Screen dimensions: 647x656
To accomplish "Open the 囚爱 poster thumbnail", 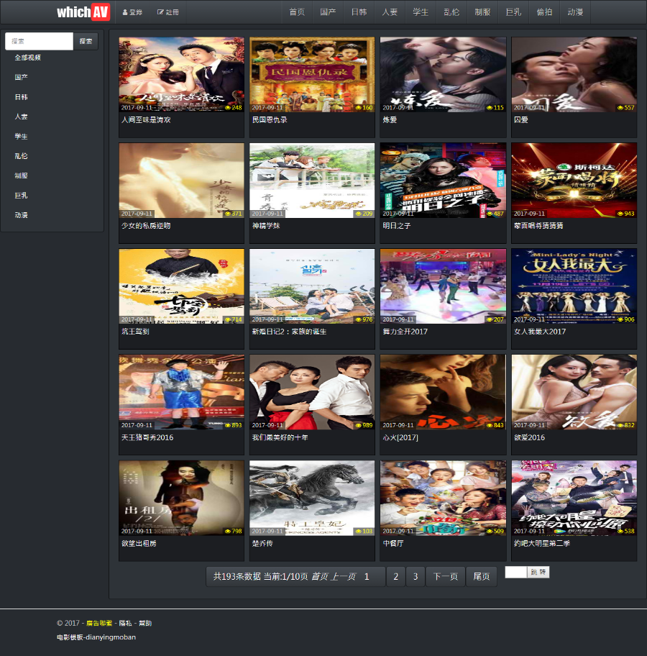I will pos(574,75).
